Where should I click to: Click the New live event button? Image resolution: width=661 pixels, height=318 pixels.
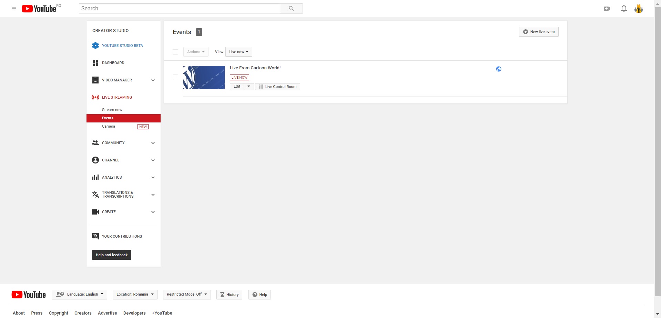click(538, 32)
